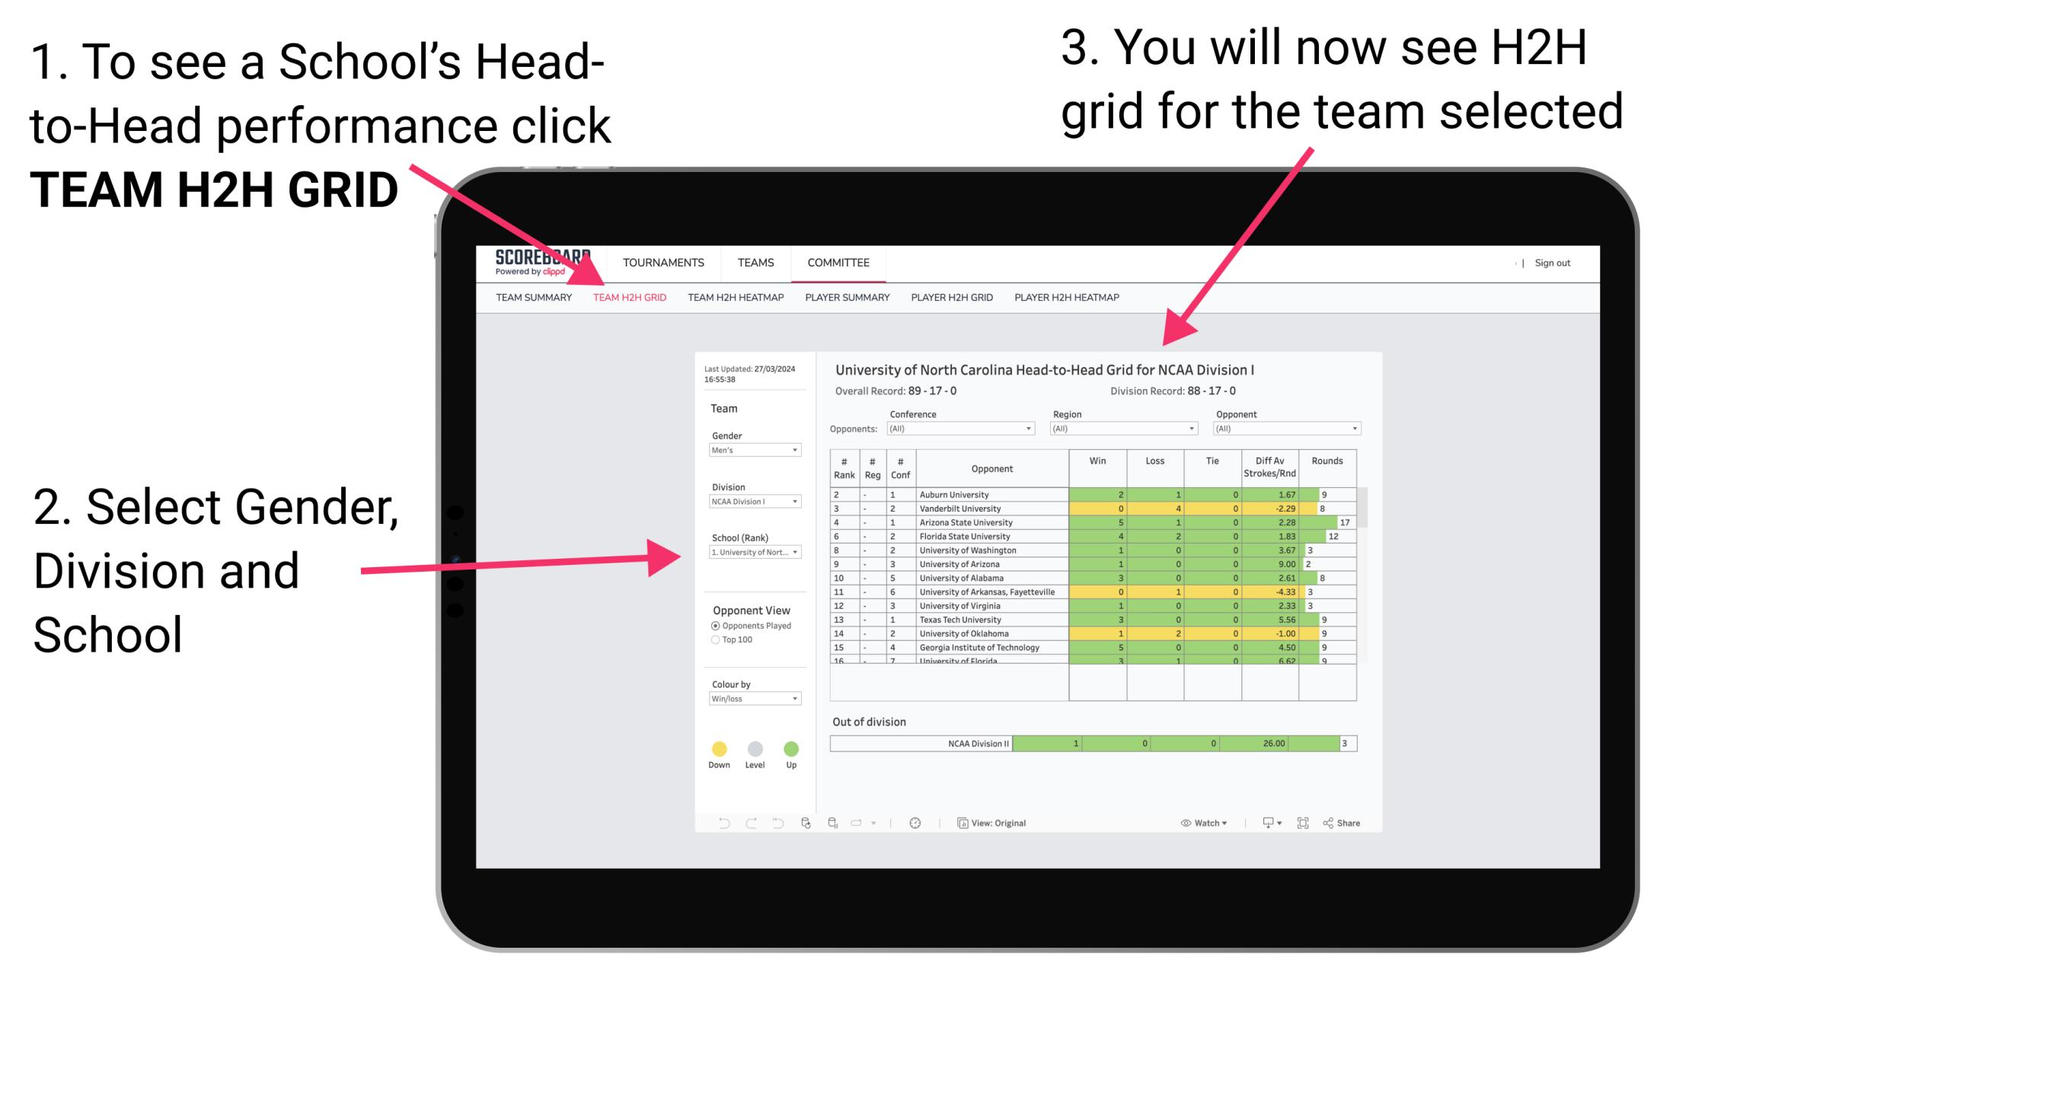Click the timer/clock icon in toolbar
This screenshot has height=1113, width=2069.
(916, 822)
